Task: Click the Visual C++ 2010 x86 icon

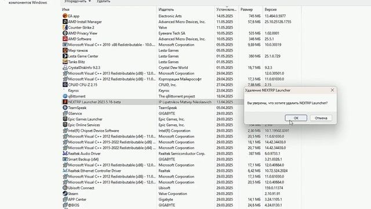Action: coord(65,45)
